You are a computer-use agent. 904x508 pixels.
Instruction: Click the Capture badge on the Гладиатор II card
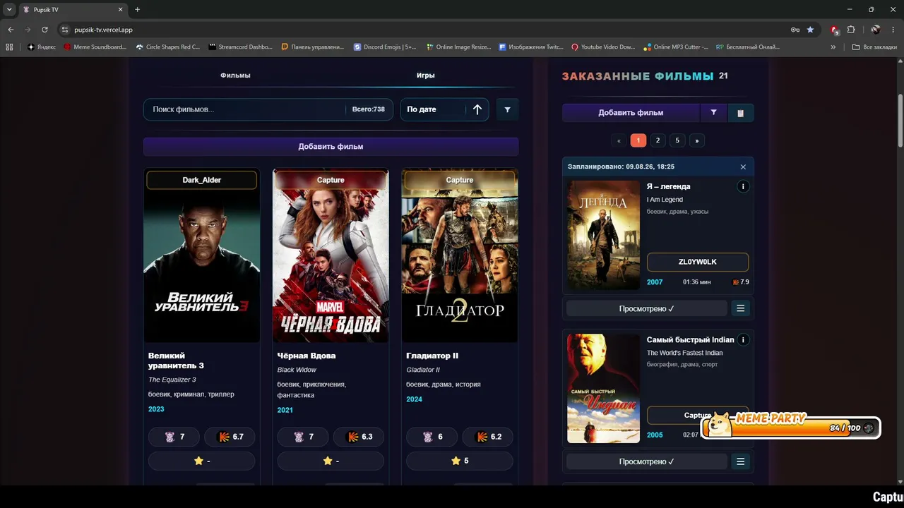460,180
